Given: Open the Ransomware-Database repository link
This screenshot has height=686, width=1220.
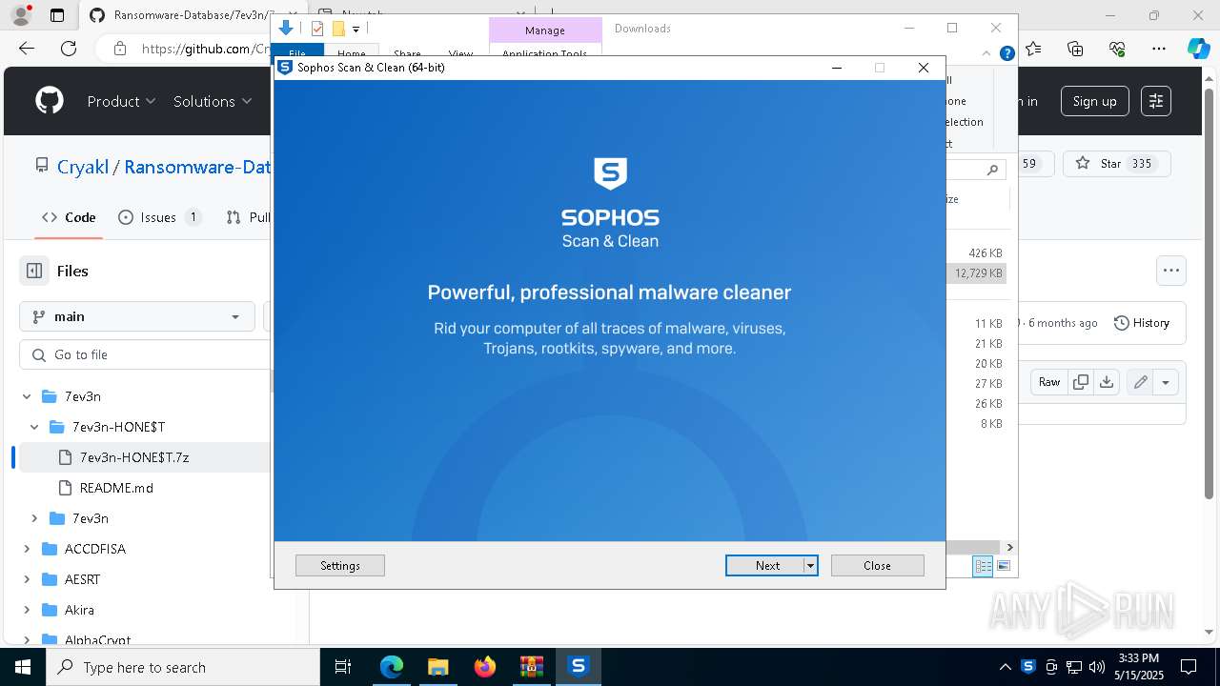Looking at the screenshot, I should coord(197,167).
